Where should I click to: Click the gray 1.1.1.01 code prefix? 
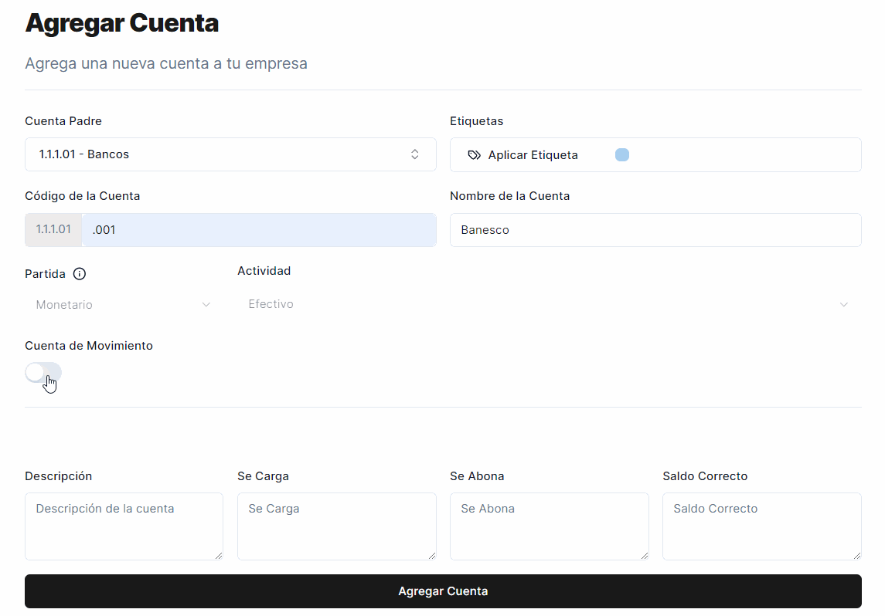(x=53, y=230)
